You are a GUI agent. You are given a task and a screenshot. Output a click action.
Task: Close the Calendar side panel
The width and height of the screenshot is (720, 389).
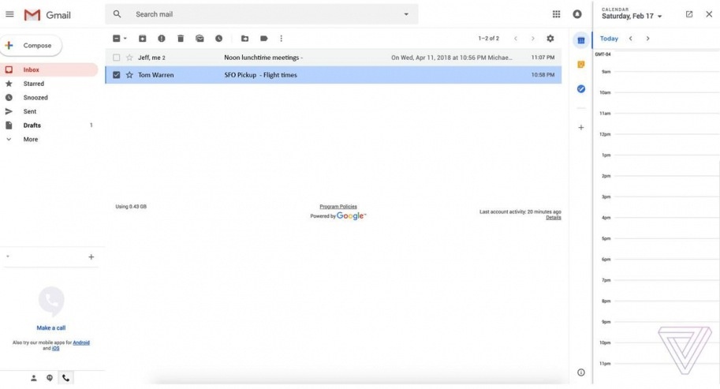coord(709,14)
